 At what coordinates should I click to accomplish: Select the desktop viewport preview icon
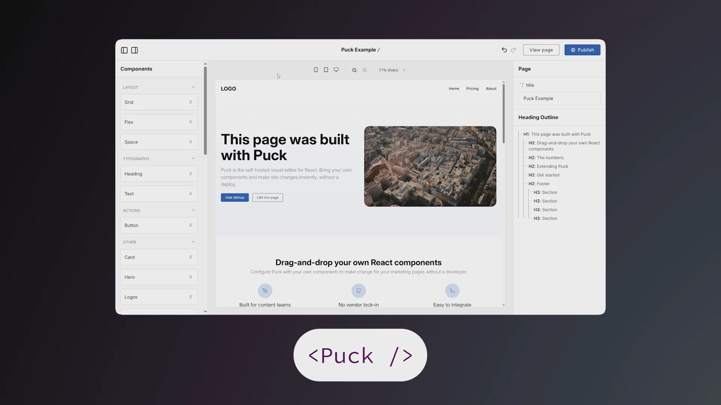point(336,69)
